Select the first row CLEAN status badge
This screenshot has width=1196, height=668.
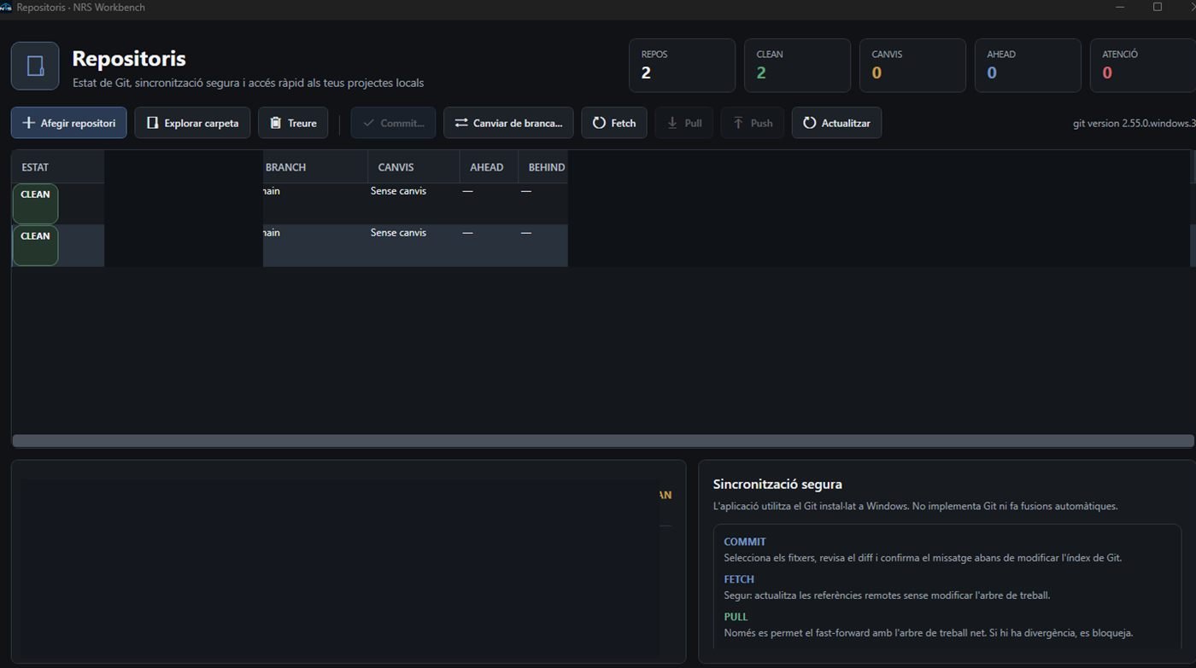click(x=35, y=204)
